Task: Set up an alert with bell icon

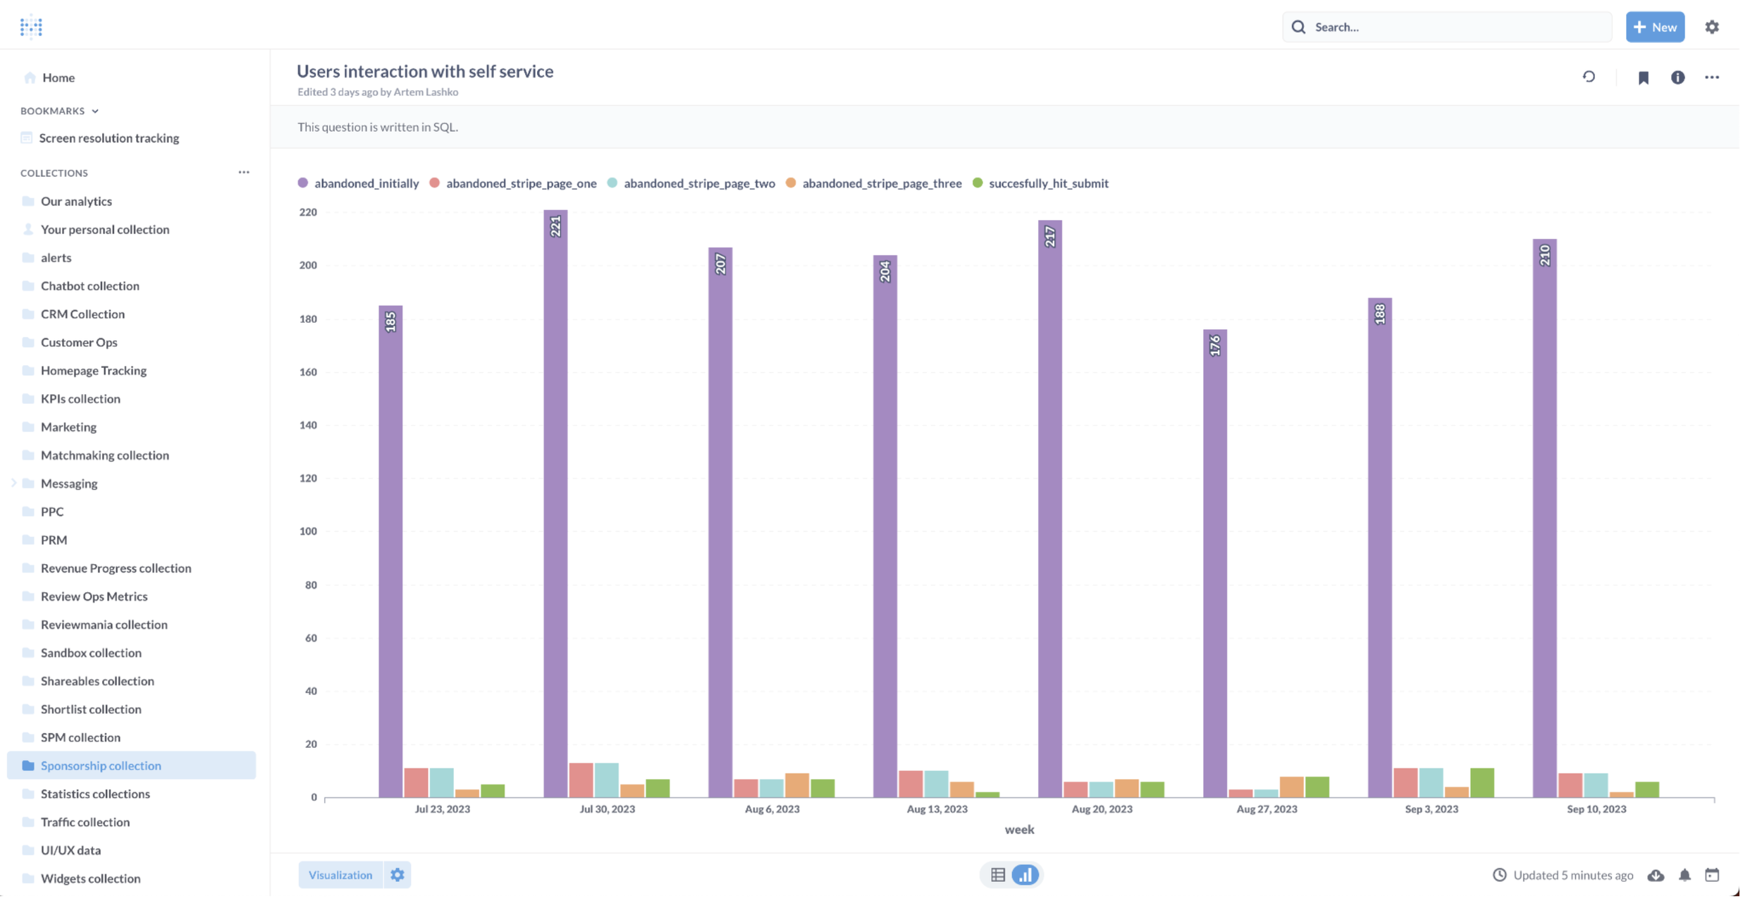Action: (x=1684, y=875)
